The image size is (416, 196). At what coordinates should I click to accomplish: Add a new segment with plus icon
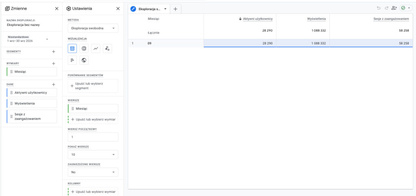[x=54, y=52]
